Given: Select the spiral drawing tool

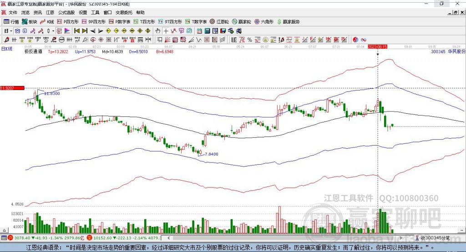Looking at the screenshot, I should tap(46, 40).
